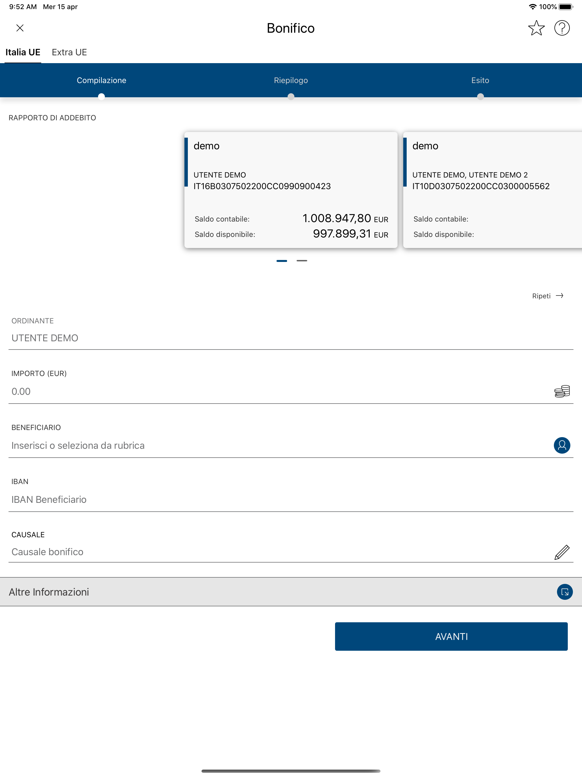
Task: Tap Saldo disponibile value 997.899,31 EUR
Action: click(x=351, y=234)
